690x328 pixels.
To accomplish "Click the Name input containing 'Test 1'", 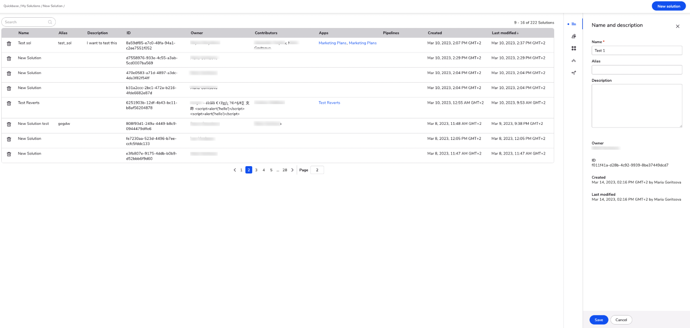I will tap(637, 50).
